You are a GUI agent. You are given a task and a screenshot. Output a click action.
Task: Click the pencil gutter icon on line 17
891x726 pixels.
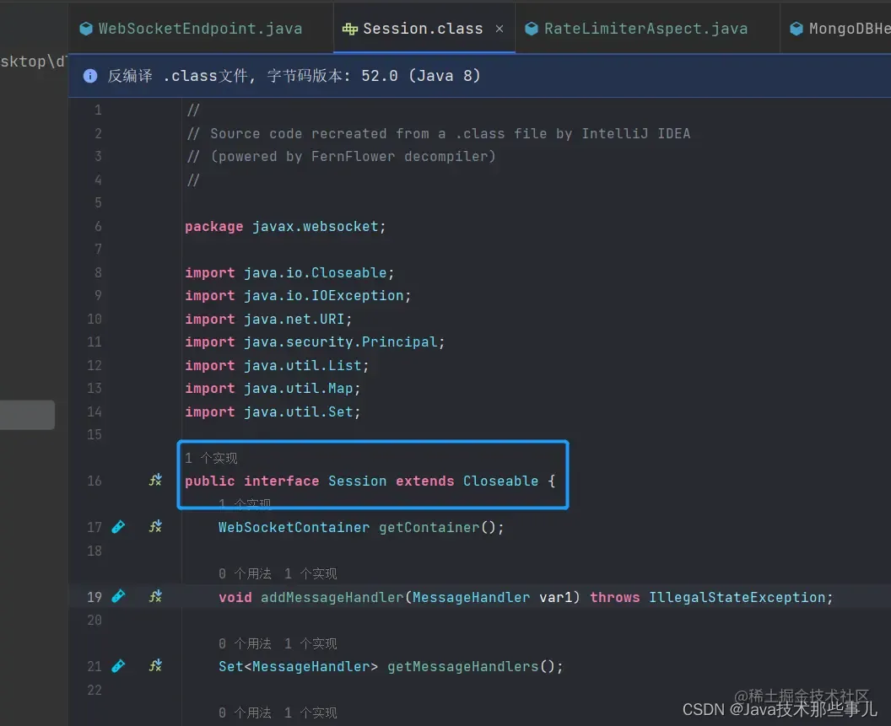[x=118, y=527]
